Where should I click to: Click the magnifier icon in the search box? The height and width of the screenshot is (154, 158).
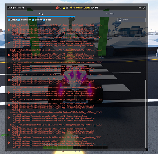(120, 20)
